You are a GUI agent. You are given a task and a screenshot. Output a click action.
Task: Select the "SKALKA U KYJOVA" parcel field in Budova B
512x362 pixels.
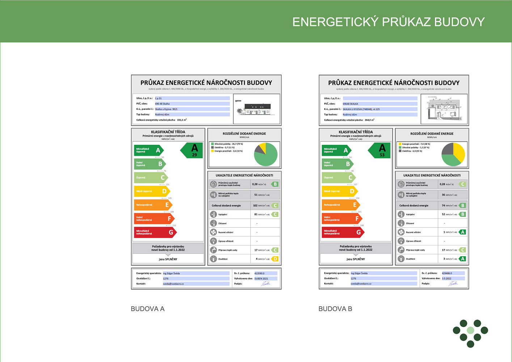tap(380, 109)
